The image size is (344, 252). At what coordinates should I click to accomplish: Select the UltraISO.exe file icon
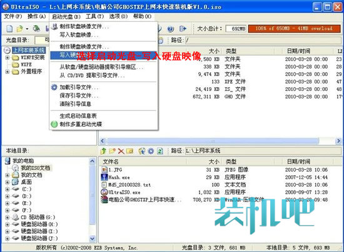(x=104, y=192)
